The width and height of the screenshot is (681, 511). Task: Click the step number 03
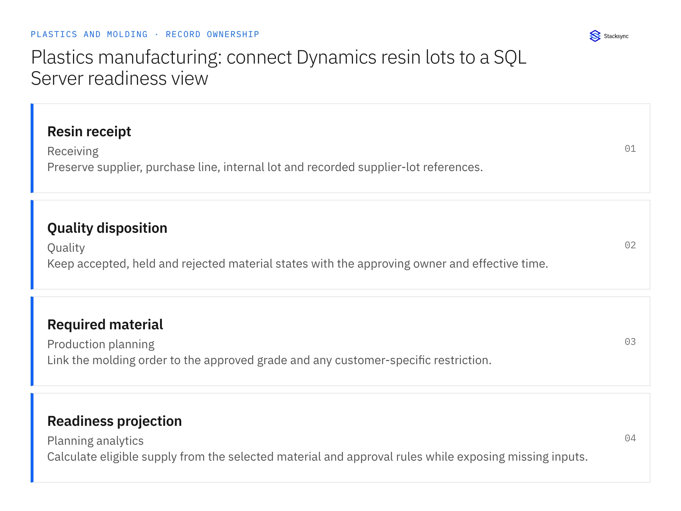(x=630, y=341)
